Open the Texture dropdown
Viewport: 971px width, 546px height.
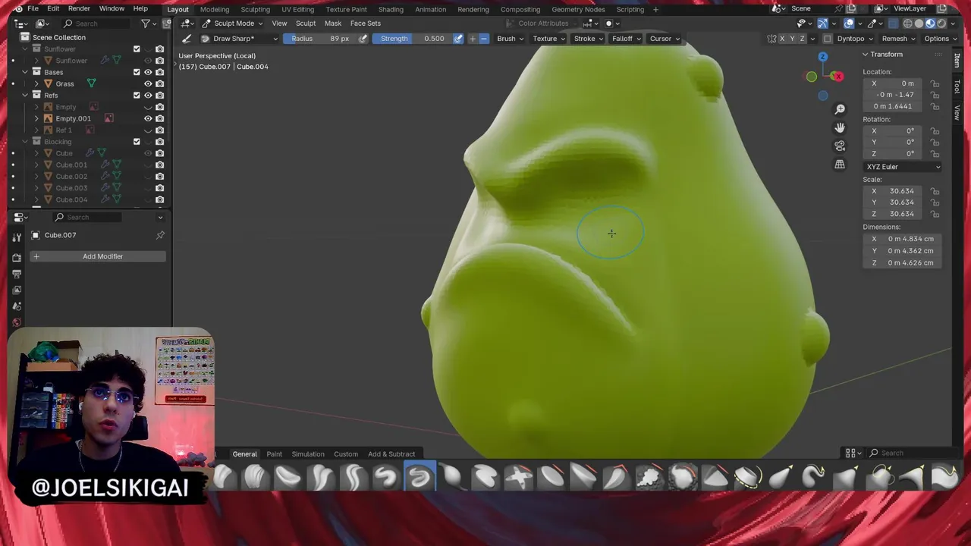click(549, 39)
